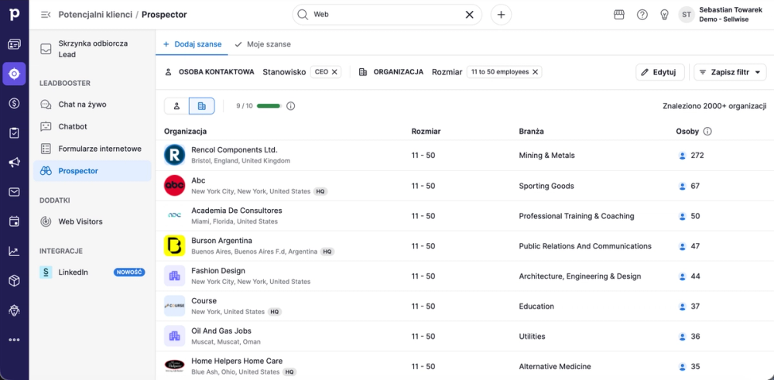This screenshot has width=774, height=380.
Task: Click the quick add plus button
Action: tap(501, 15)
